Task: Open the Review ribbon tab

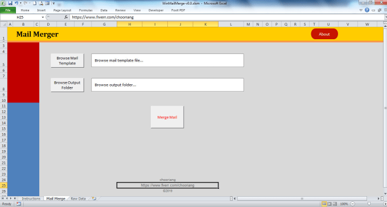Action: (121, 10)
